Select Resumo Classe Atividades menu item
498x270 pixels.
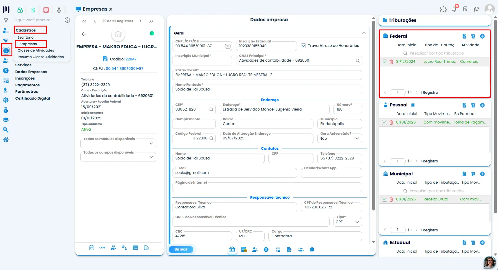[x=41, y=57]
